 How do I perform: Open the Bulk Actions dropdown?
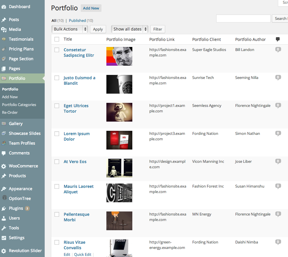[69, 29]
